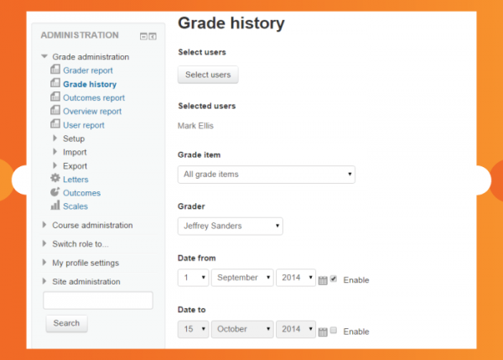Open the Grade item dropdown
Viewport: 503px width, 360px height.
point(267,175)
